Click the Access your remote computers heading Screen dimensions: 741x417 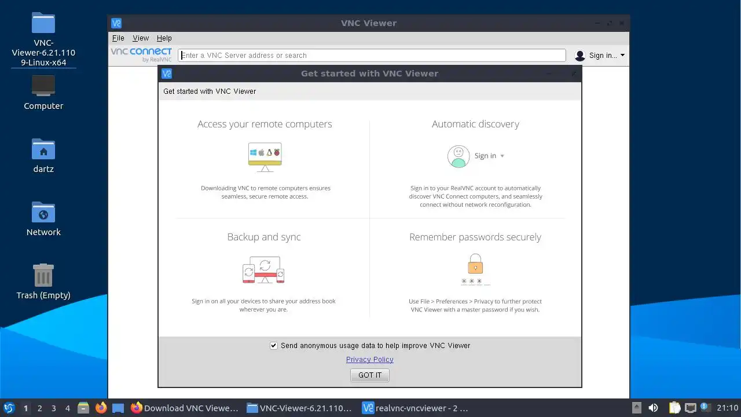pyautogui.click(x=265, y=124)
